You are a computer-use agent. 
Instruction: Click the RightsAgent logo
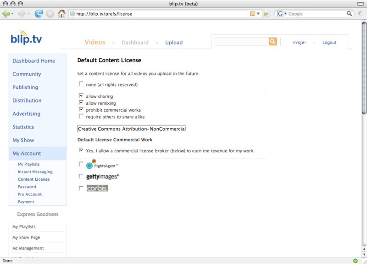pos(102,164)
